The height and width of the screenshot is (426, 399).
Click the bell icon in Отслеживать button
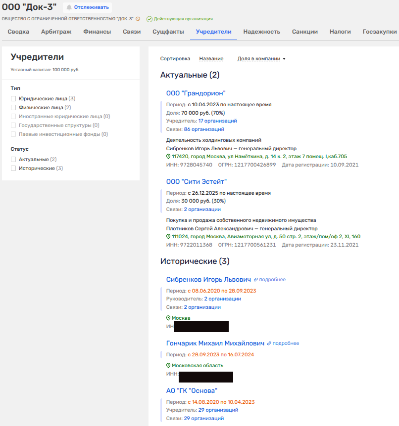(69, 7)
